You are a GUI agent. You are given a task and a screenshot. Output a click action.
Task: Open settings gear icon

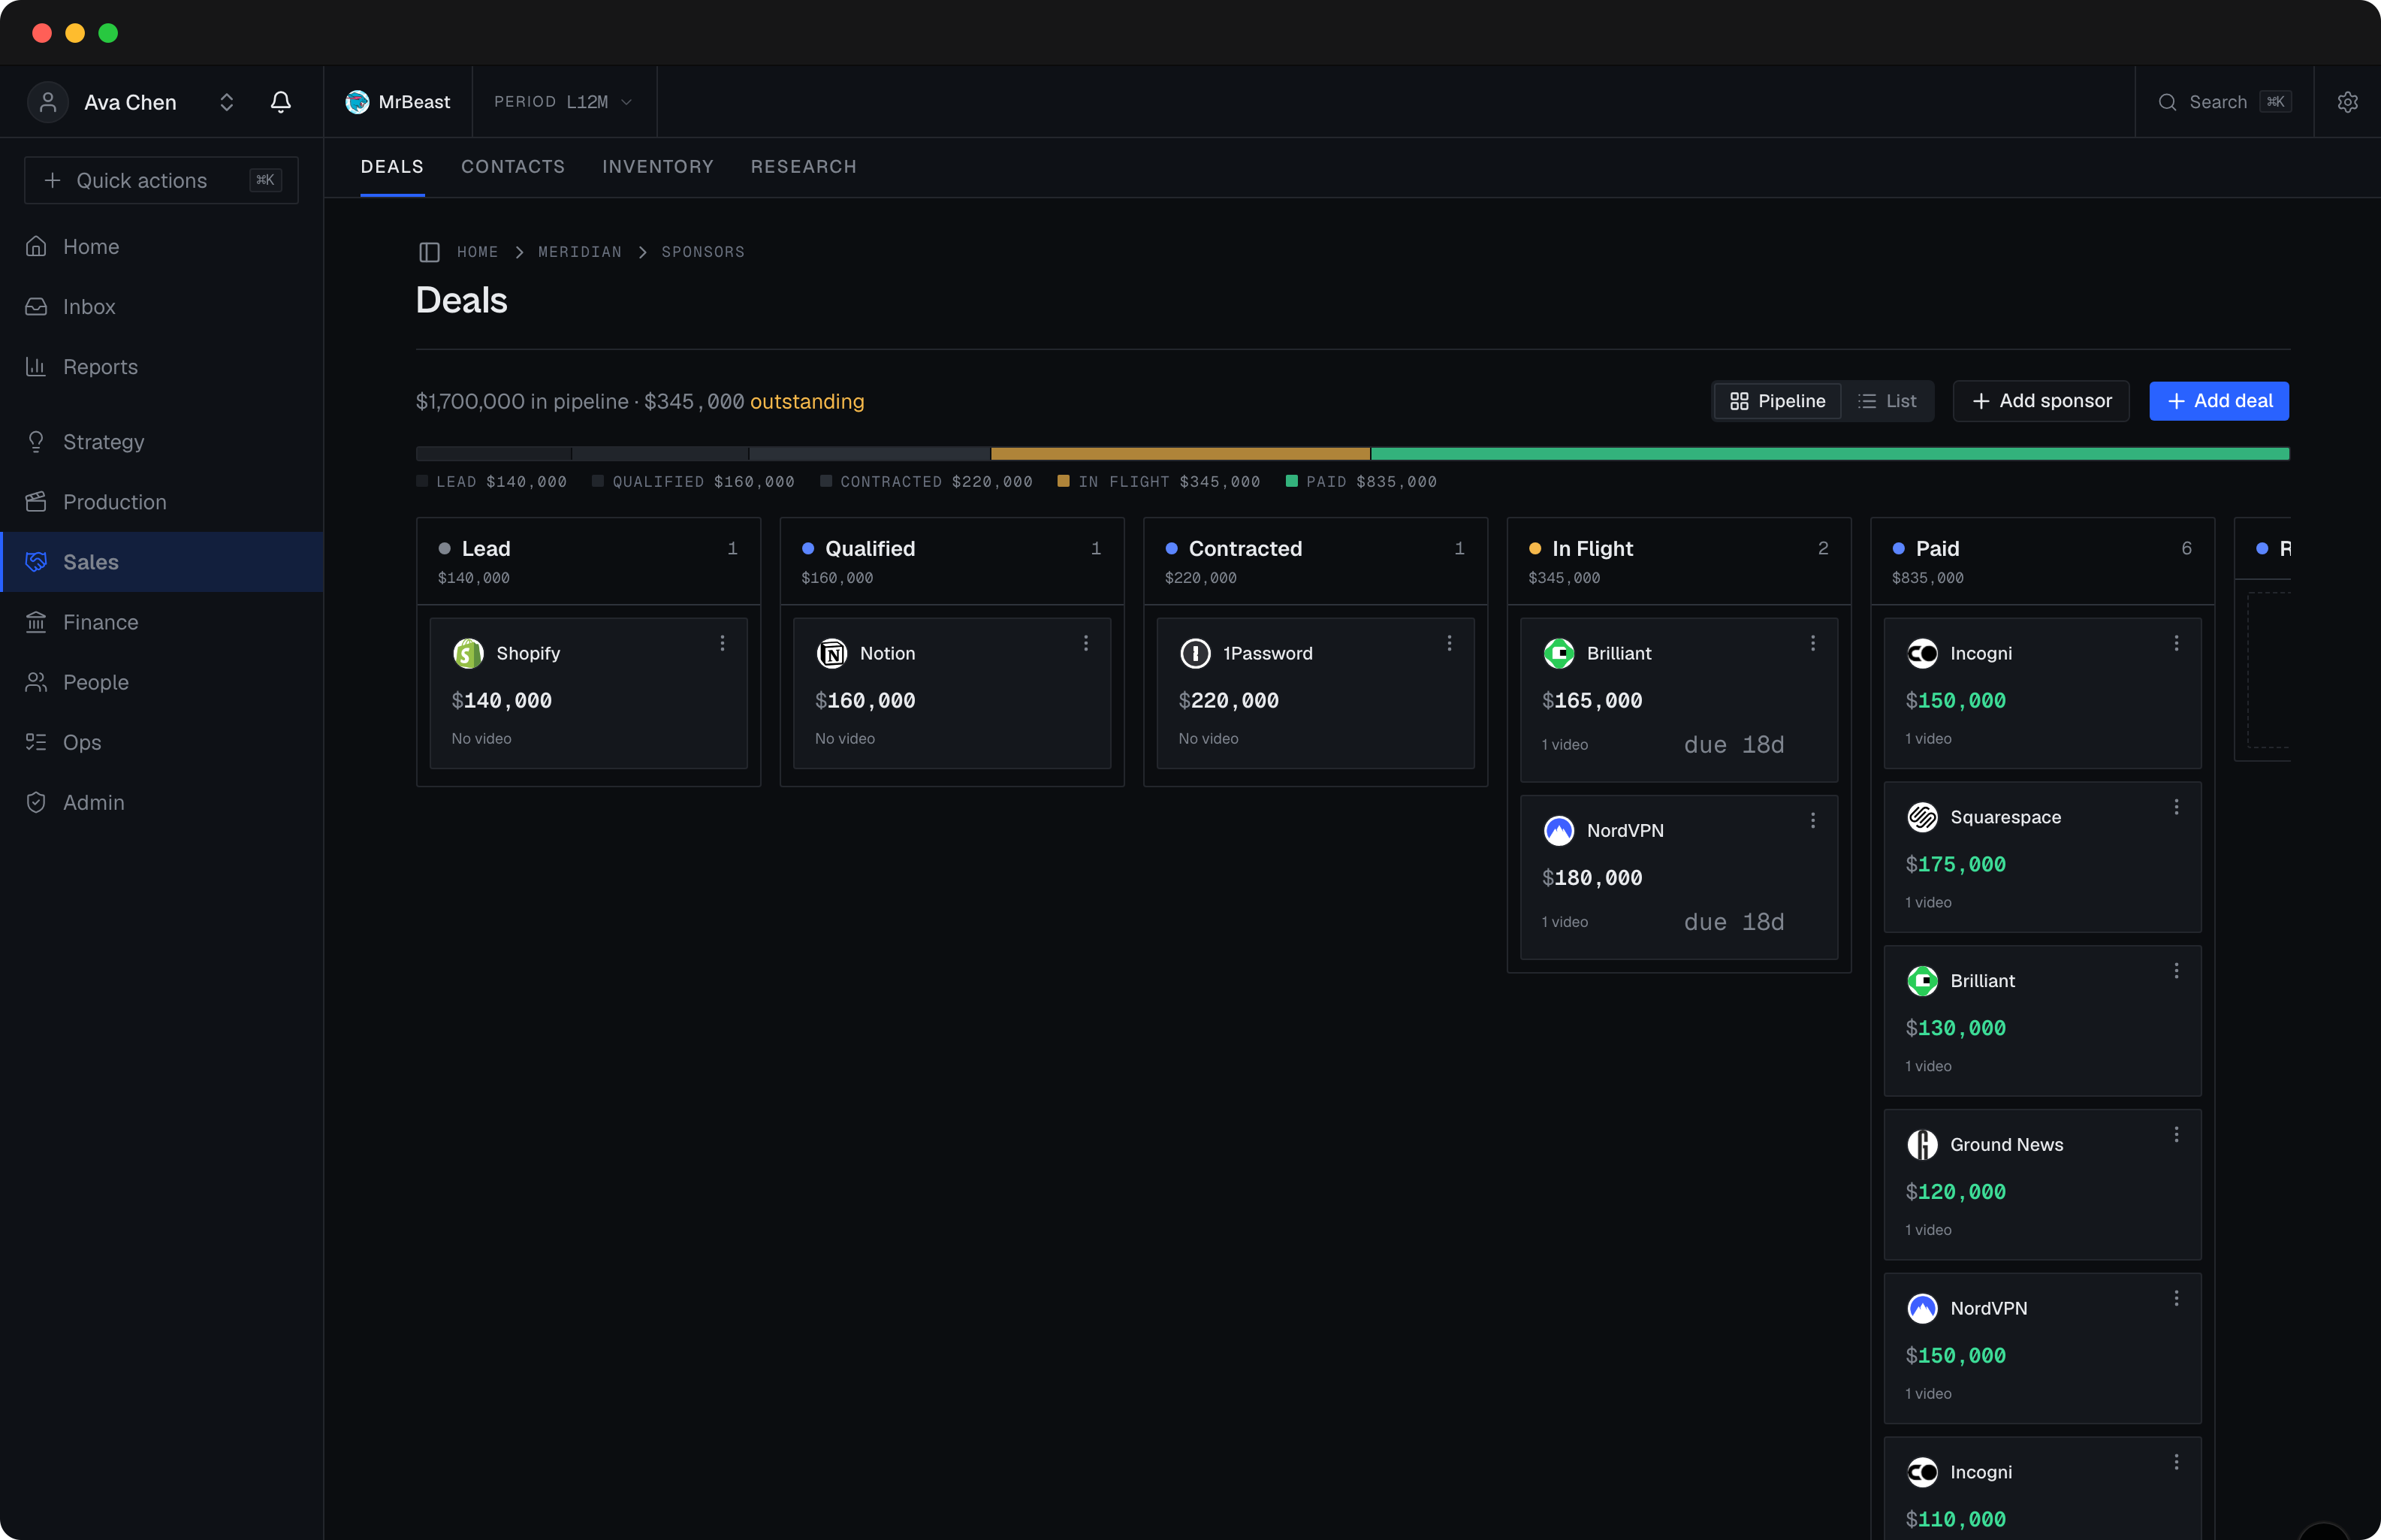click(2347, 102)
